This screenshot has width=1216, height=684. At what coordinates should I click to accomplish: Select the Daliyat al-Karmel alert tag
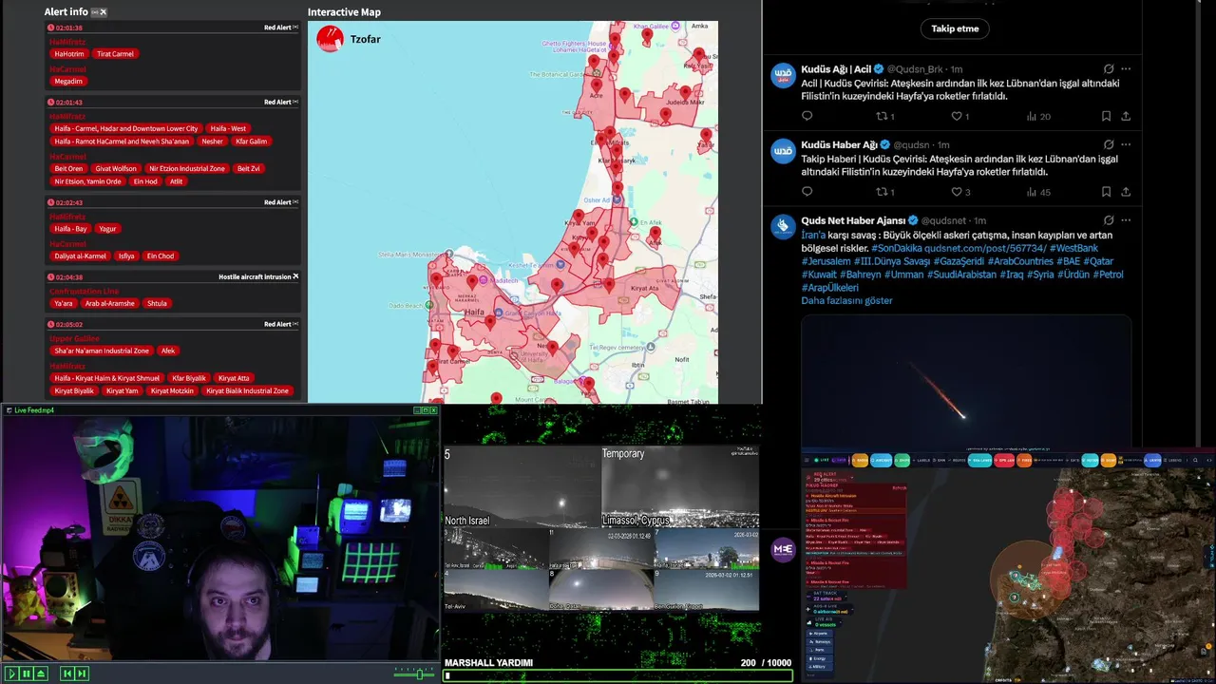(x=80, y=256)
